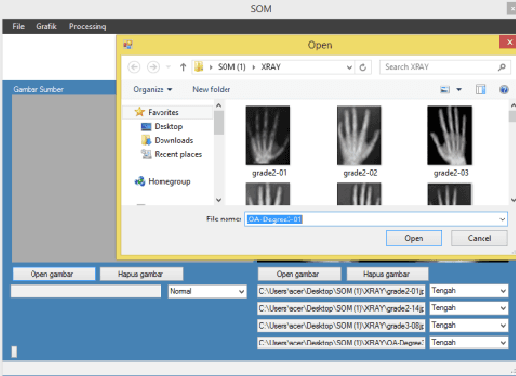
Task: Select the grade2-03 x-ray thumbnail
Action: [449, 136]
